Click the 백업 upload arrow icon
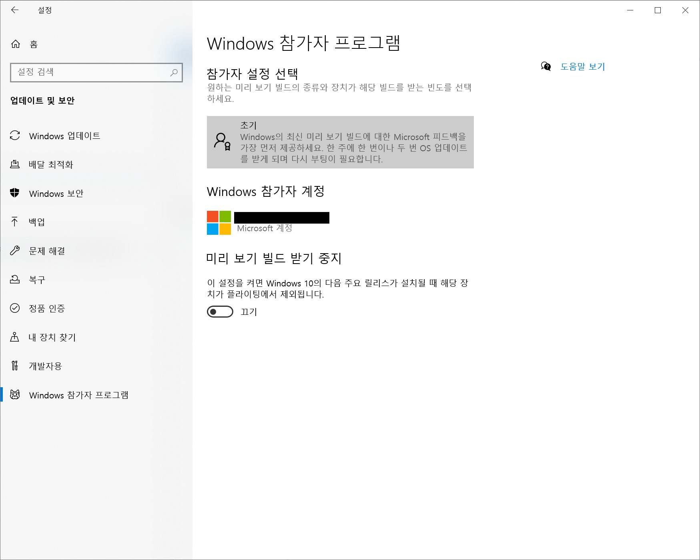 tap(15, 222)
